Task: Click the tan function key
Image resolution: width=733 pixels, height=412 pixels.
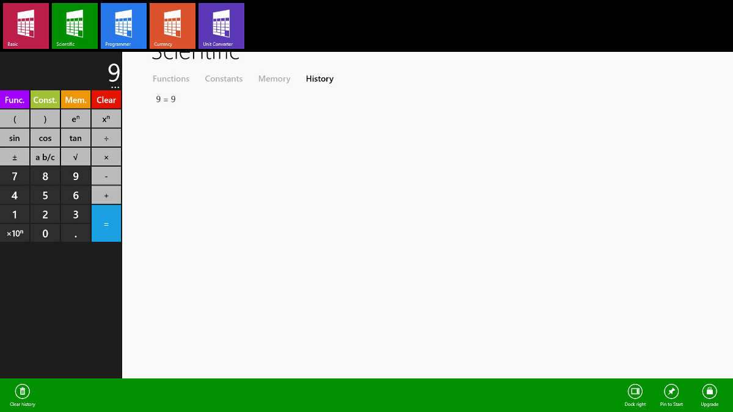Action: click(x=76, y=138)
